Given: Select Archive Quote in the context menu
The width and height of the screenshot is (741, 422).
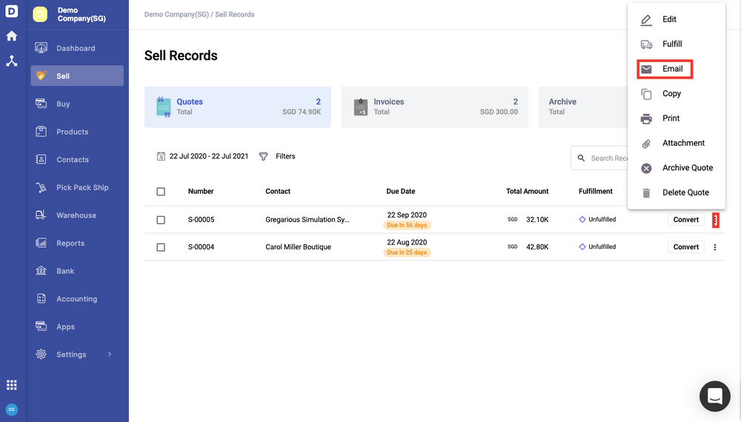Looking at the screenshot, I should pyautogui.click(x=686, y=168).
